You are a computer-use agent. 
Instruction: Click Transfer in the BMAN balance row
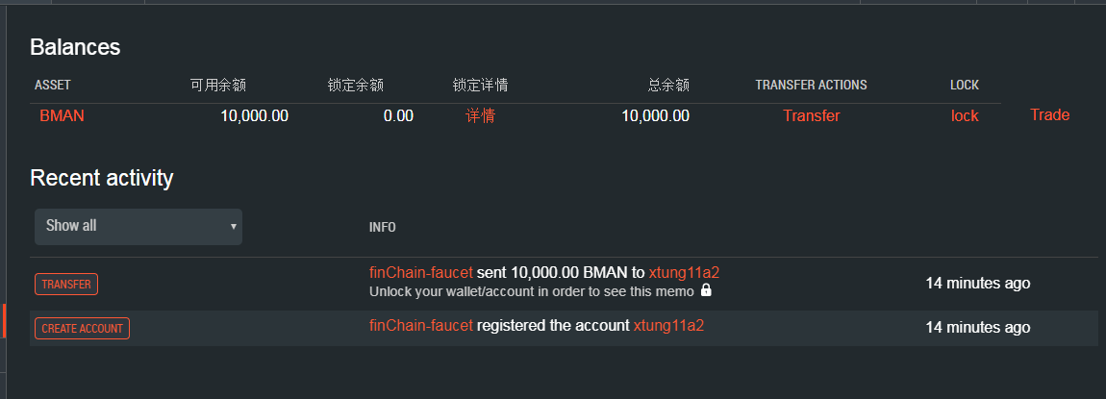[811, 115]
